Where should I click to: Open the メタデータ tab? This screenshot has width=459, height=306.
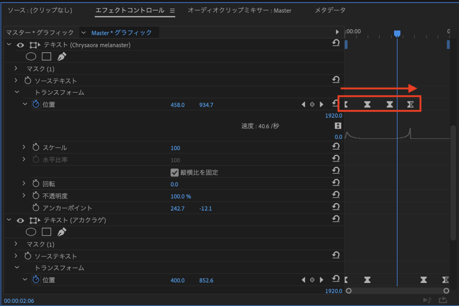pyautogui.click(x=330, y=10)
